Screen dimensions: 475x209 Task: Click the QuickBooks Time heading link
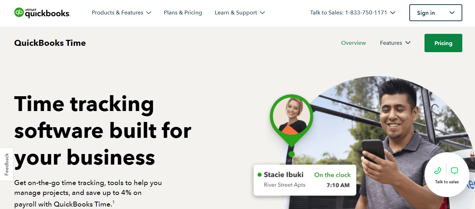tap(50, 43)
